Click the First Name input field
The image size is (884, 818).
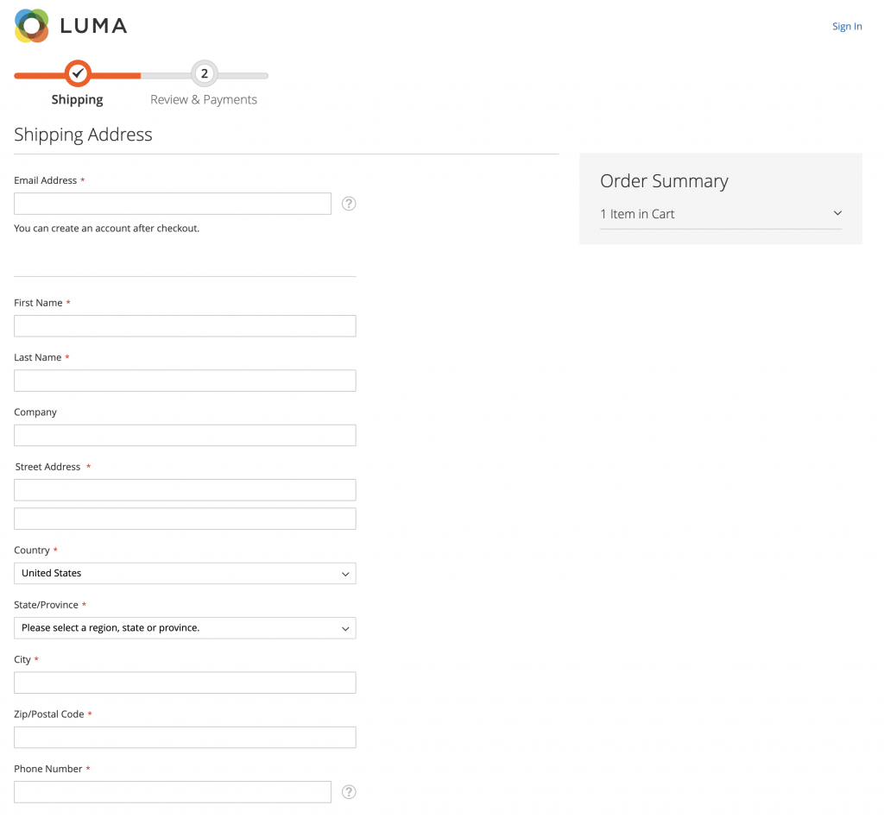tap(185, 326)
